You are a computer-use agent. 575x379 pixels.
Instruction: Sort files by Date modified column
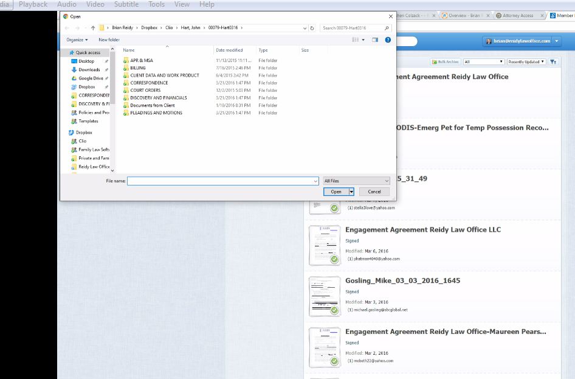coord(229,50)
